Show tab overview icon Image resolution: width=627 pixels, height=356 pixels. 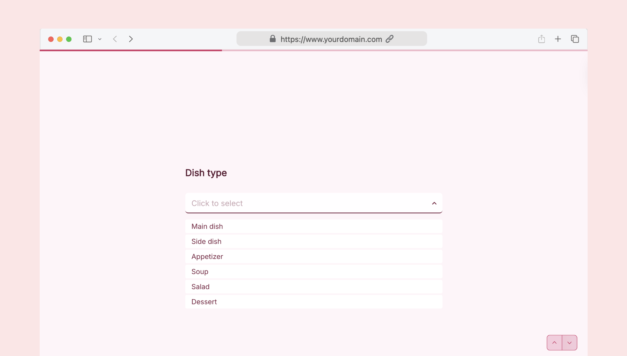click(x=575, y=39)
